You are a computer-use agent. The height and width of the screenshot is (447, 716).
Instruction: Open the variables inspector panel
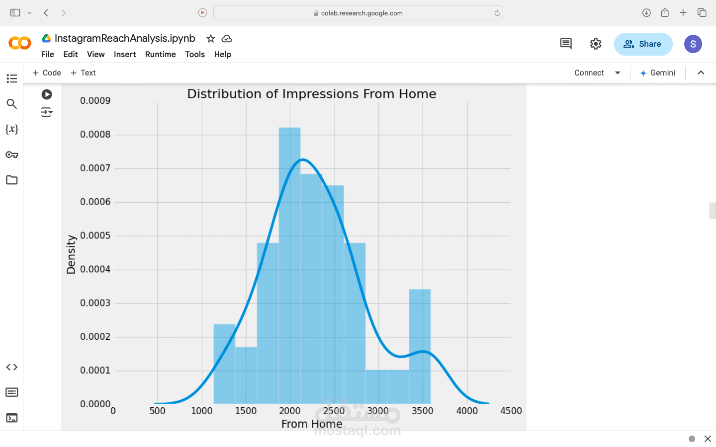[x=12, y=129]
